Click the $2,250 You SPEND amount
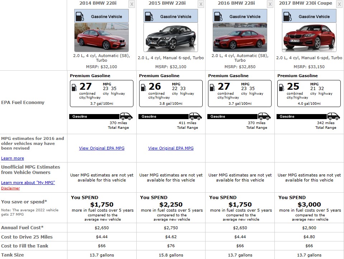 [x=171, y=204]
